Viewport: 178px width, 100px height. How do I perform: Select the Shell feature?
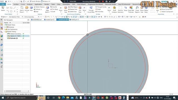pyautogui.click(x=36, y=12)
